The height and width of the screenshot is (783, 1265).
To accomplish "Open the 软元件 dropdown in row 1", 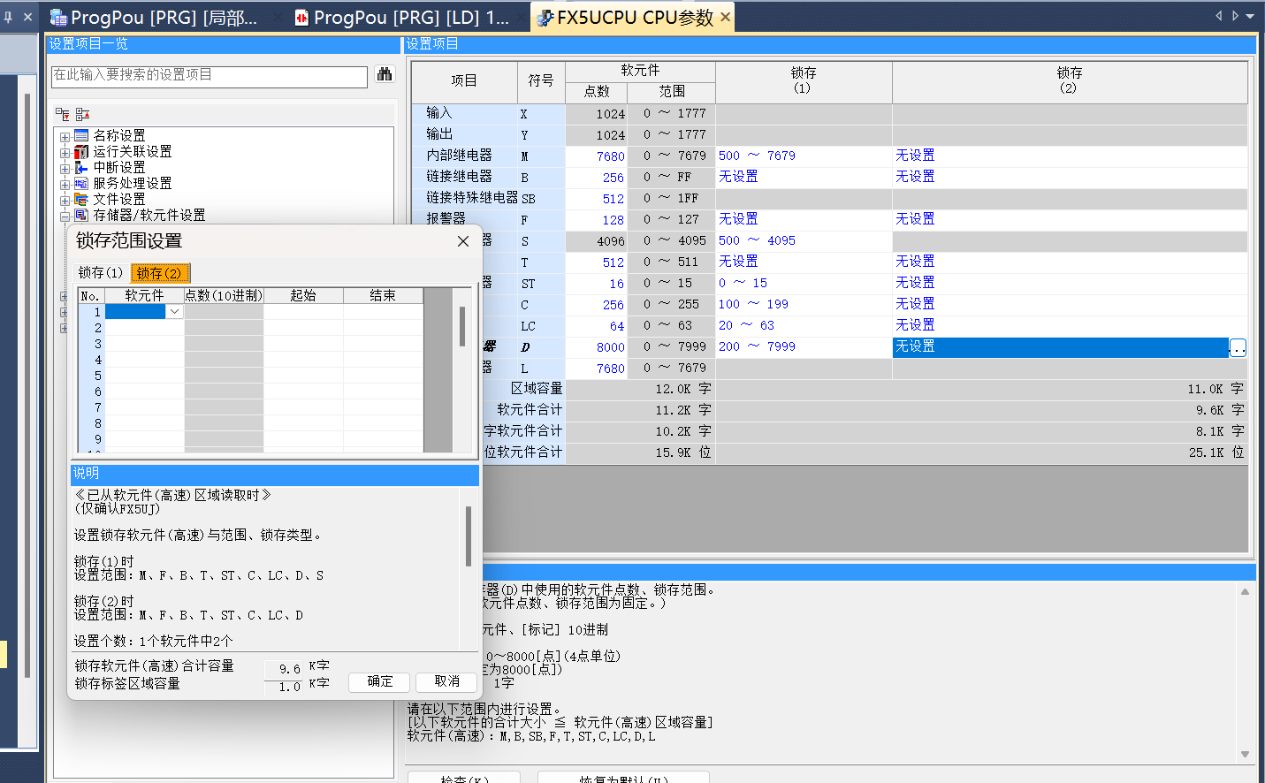I will coord(174,312).
